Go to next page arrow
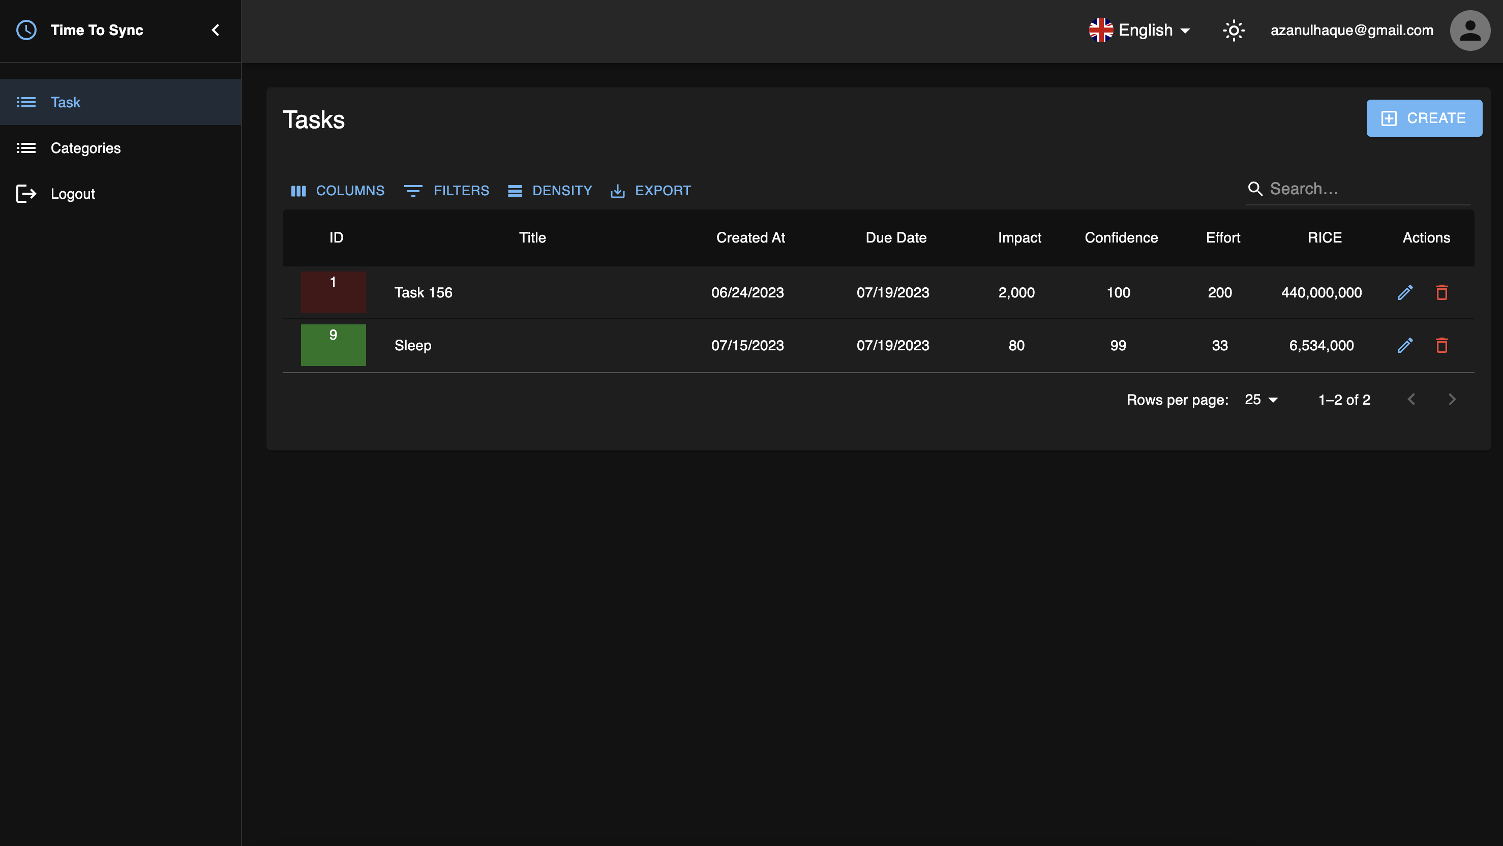The height and width of the screenshot is (846, 1503). click(x=1452, y=400)
